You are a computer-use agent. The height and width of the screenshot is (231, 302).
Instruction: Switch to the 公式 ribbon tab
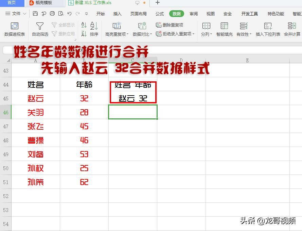point(159,14)
